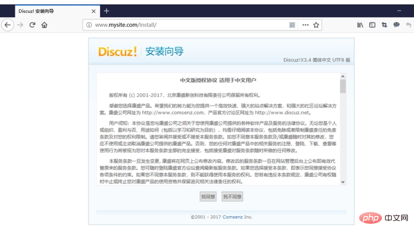Show site information icon in address bar
Image resolution: width=414 pixels, height=236 pixels.
tap(89, 25)
